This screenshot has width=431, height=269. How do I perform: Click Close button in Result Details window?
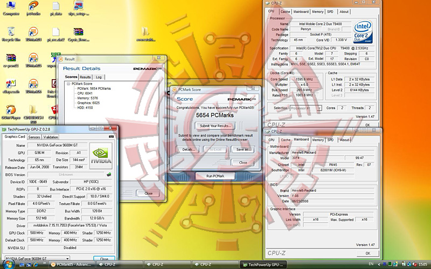click(148, 193)
